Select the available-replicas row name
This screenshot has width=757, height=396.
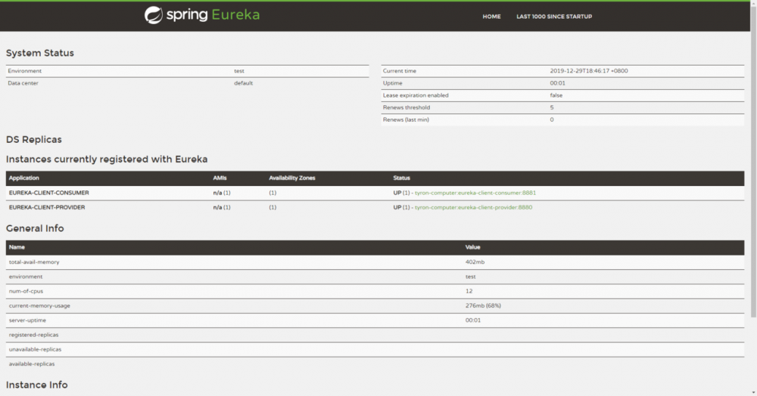point(31,364)
